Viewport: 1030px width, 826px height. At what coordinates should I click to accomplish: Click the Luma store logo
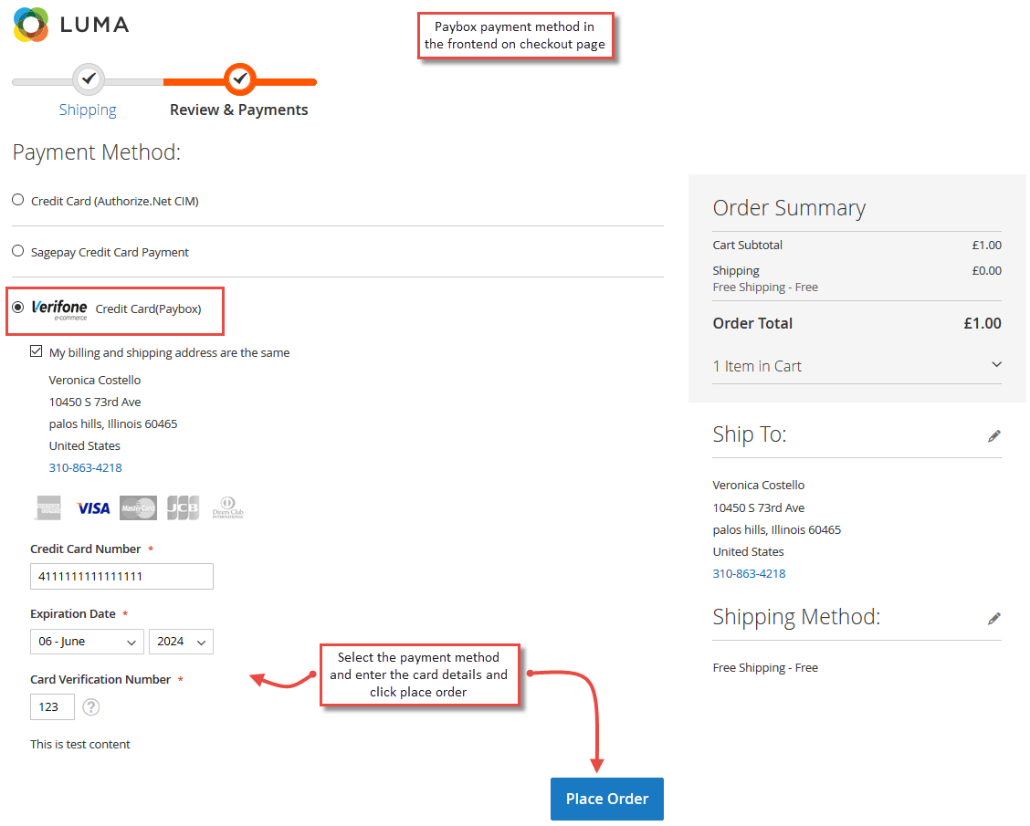tap(70, 26)
